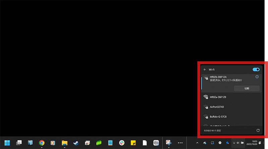
Task: Expand the taskbar overflow three-dots menu
Action: click(180, 143)
